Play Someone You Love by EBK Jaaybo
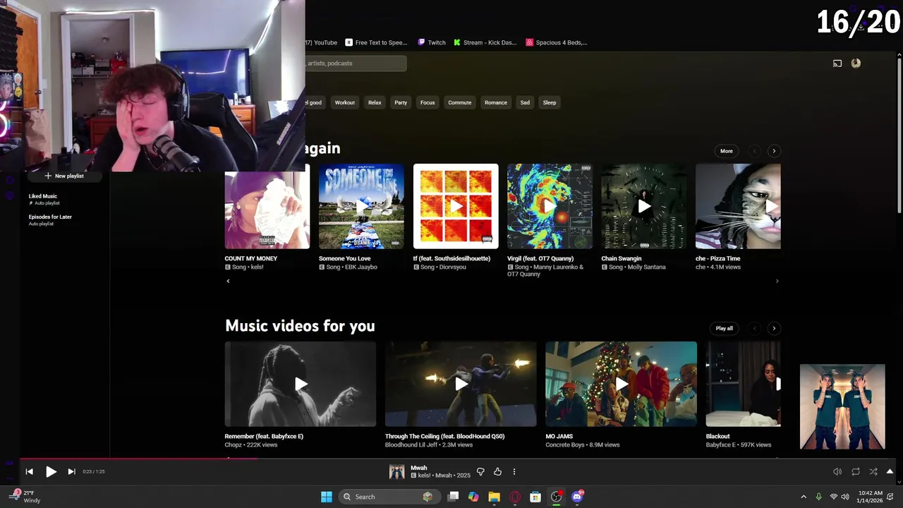Image resolution: width=903 pixels, height=508 pixels. coord(361,206)
